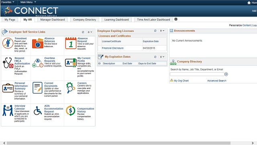Click the tab configuration gear icon
The width and height of the screenshot is (257, 145).
pos(176,19)
